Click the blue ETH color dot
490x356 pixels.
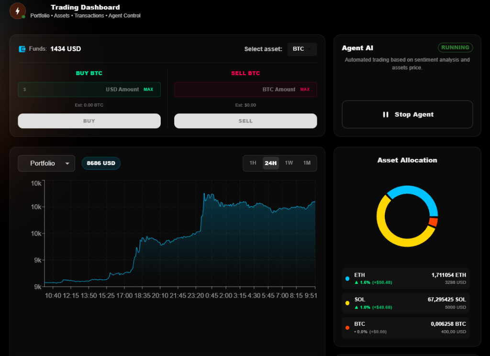pos(347,278)
